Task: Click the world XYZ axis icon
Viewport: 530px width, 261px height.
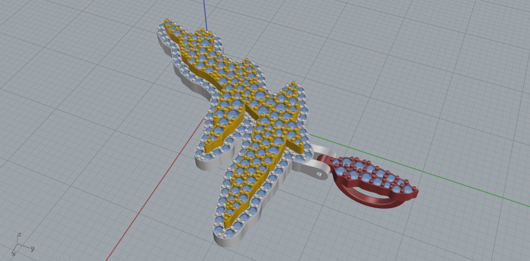Action: pyautogui.click(x=23, y=244)
